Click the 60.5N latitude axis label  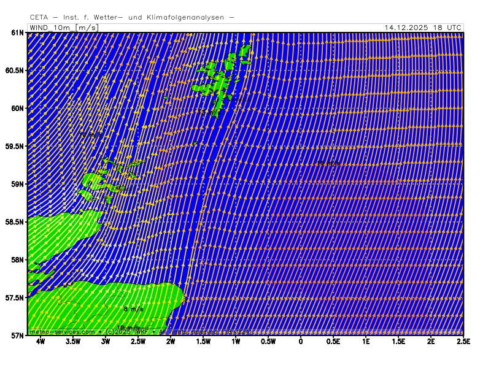[x=15, y=71]
